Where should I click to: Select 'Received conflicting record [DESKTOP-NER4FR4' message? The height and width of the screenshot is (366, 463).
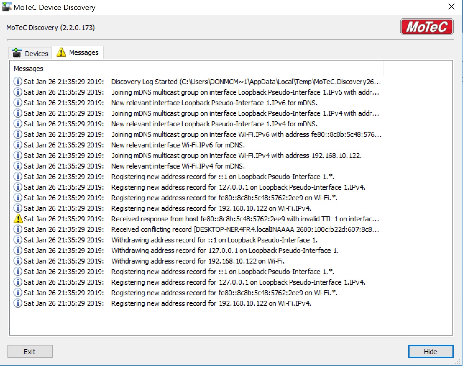point(245,229)
